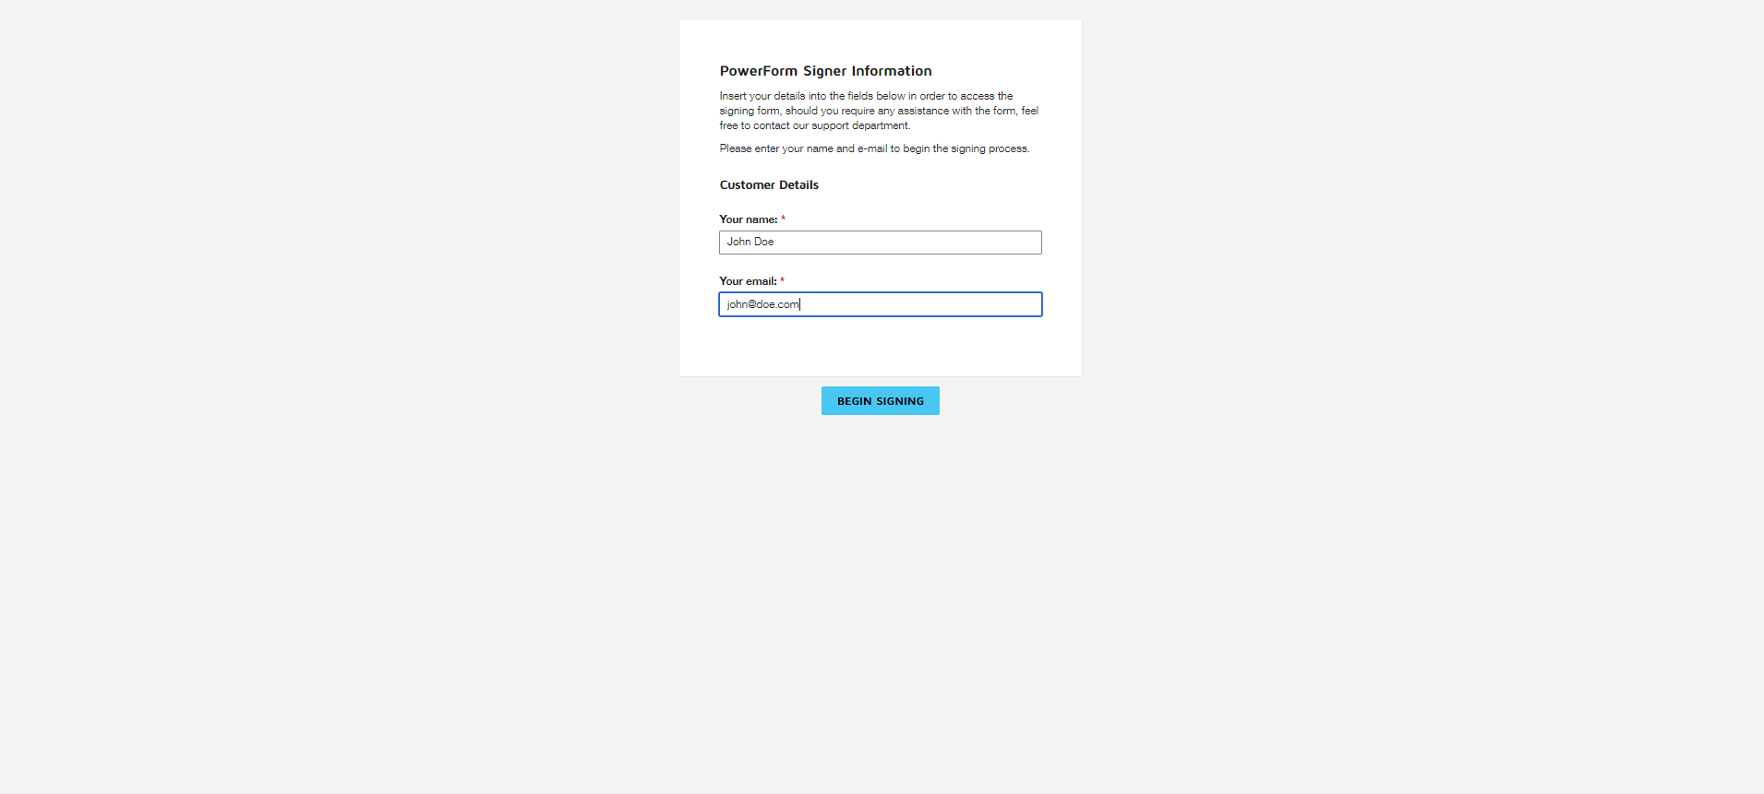
Task: Click the word 'Signer' in the title
Action: (824, 71)
